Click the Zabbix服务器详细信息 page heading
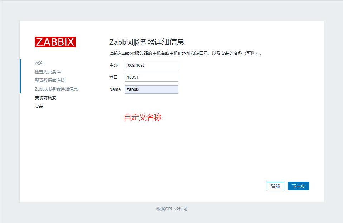This screenshot has height=223, width=343. point(147,42)
